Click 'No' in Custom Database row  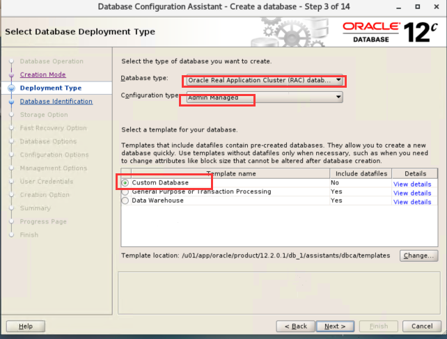click(x=335, y=182)
